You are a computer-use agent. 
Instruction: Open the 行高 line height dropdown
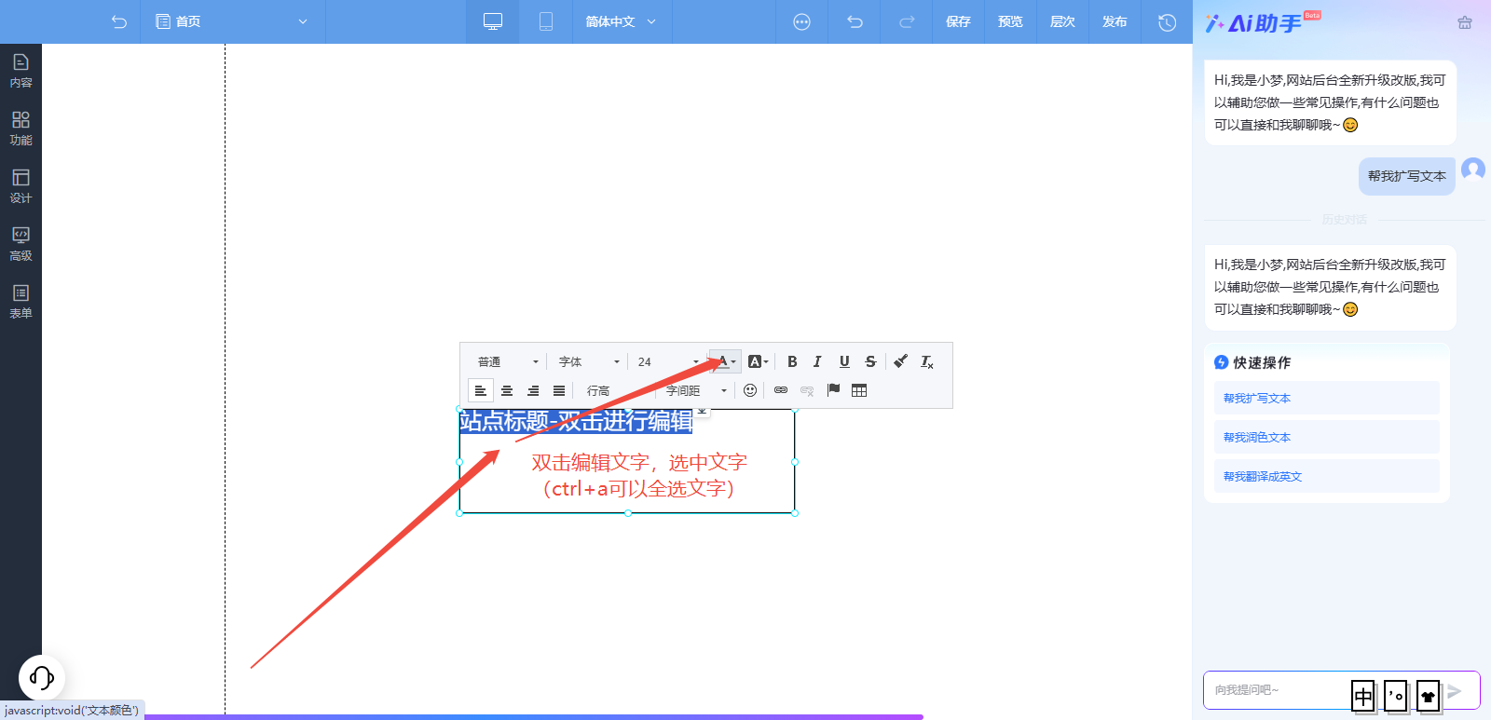pos(615,390)
